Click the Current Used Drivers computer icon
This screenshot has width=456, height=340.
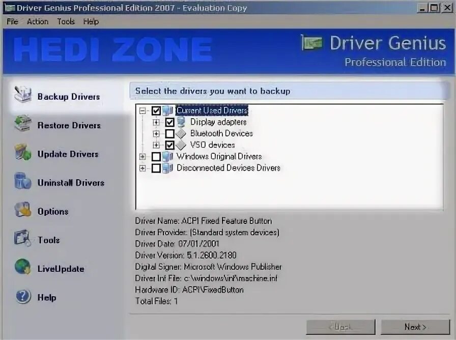click(x=168, y=110)
